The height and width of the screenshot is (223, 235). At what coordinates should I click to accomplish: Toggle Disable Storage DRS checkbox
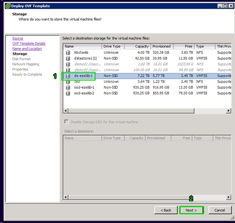pyautogui.click(x=66, y=121)
